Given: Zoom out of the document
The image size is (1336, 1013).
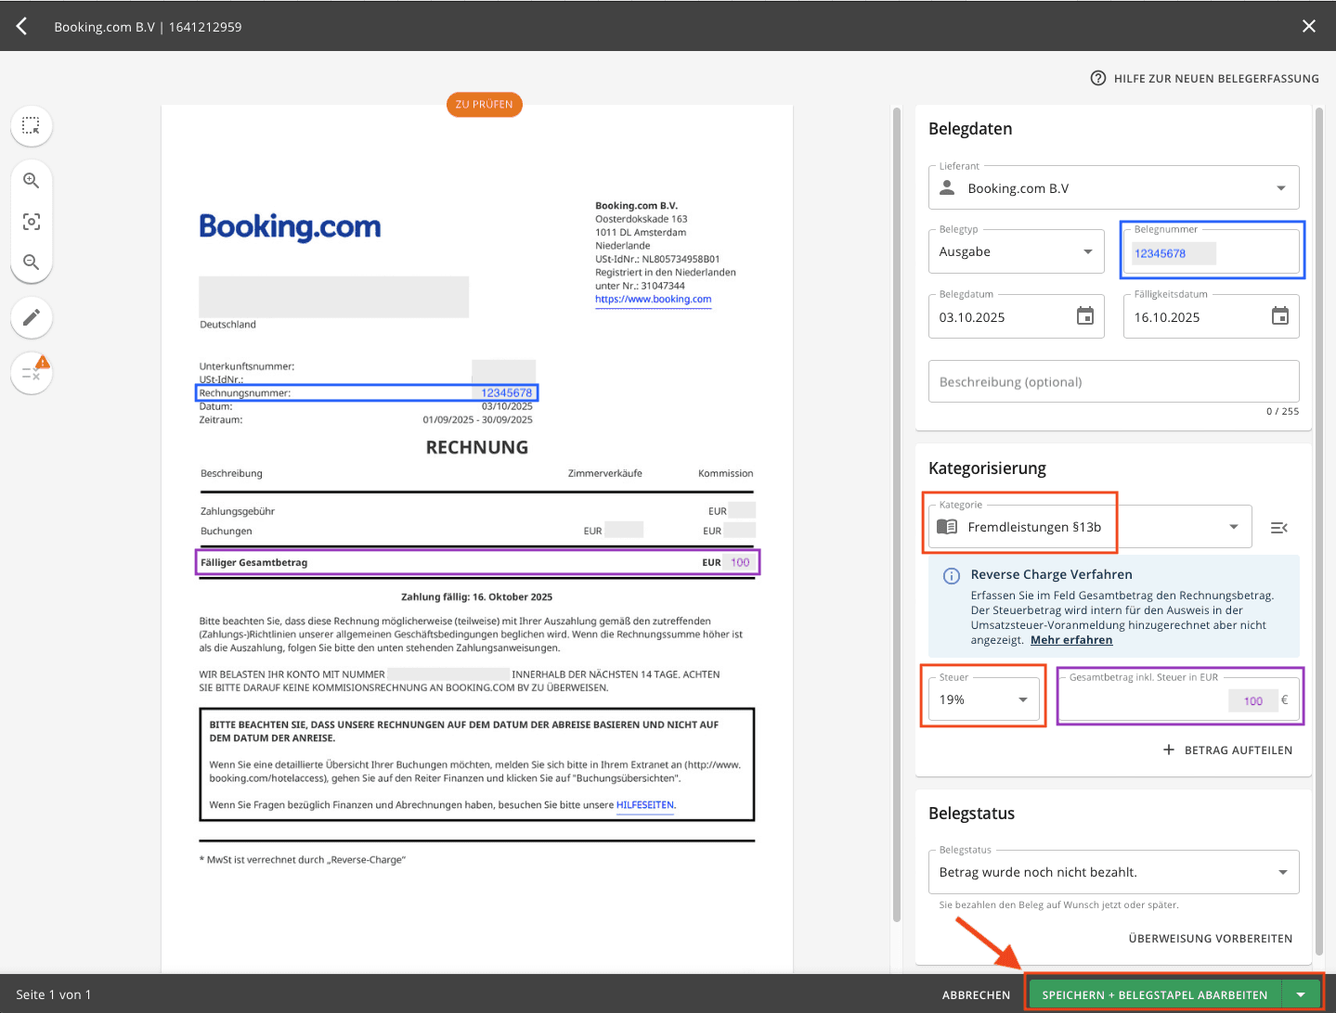Looking at the screenshot, I should [32, 263].
